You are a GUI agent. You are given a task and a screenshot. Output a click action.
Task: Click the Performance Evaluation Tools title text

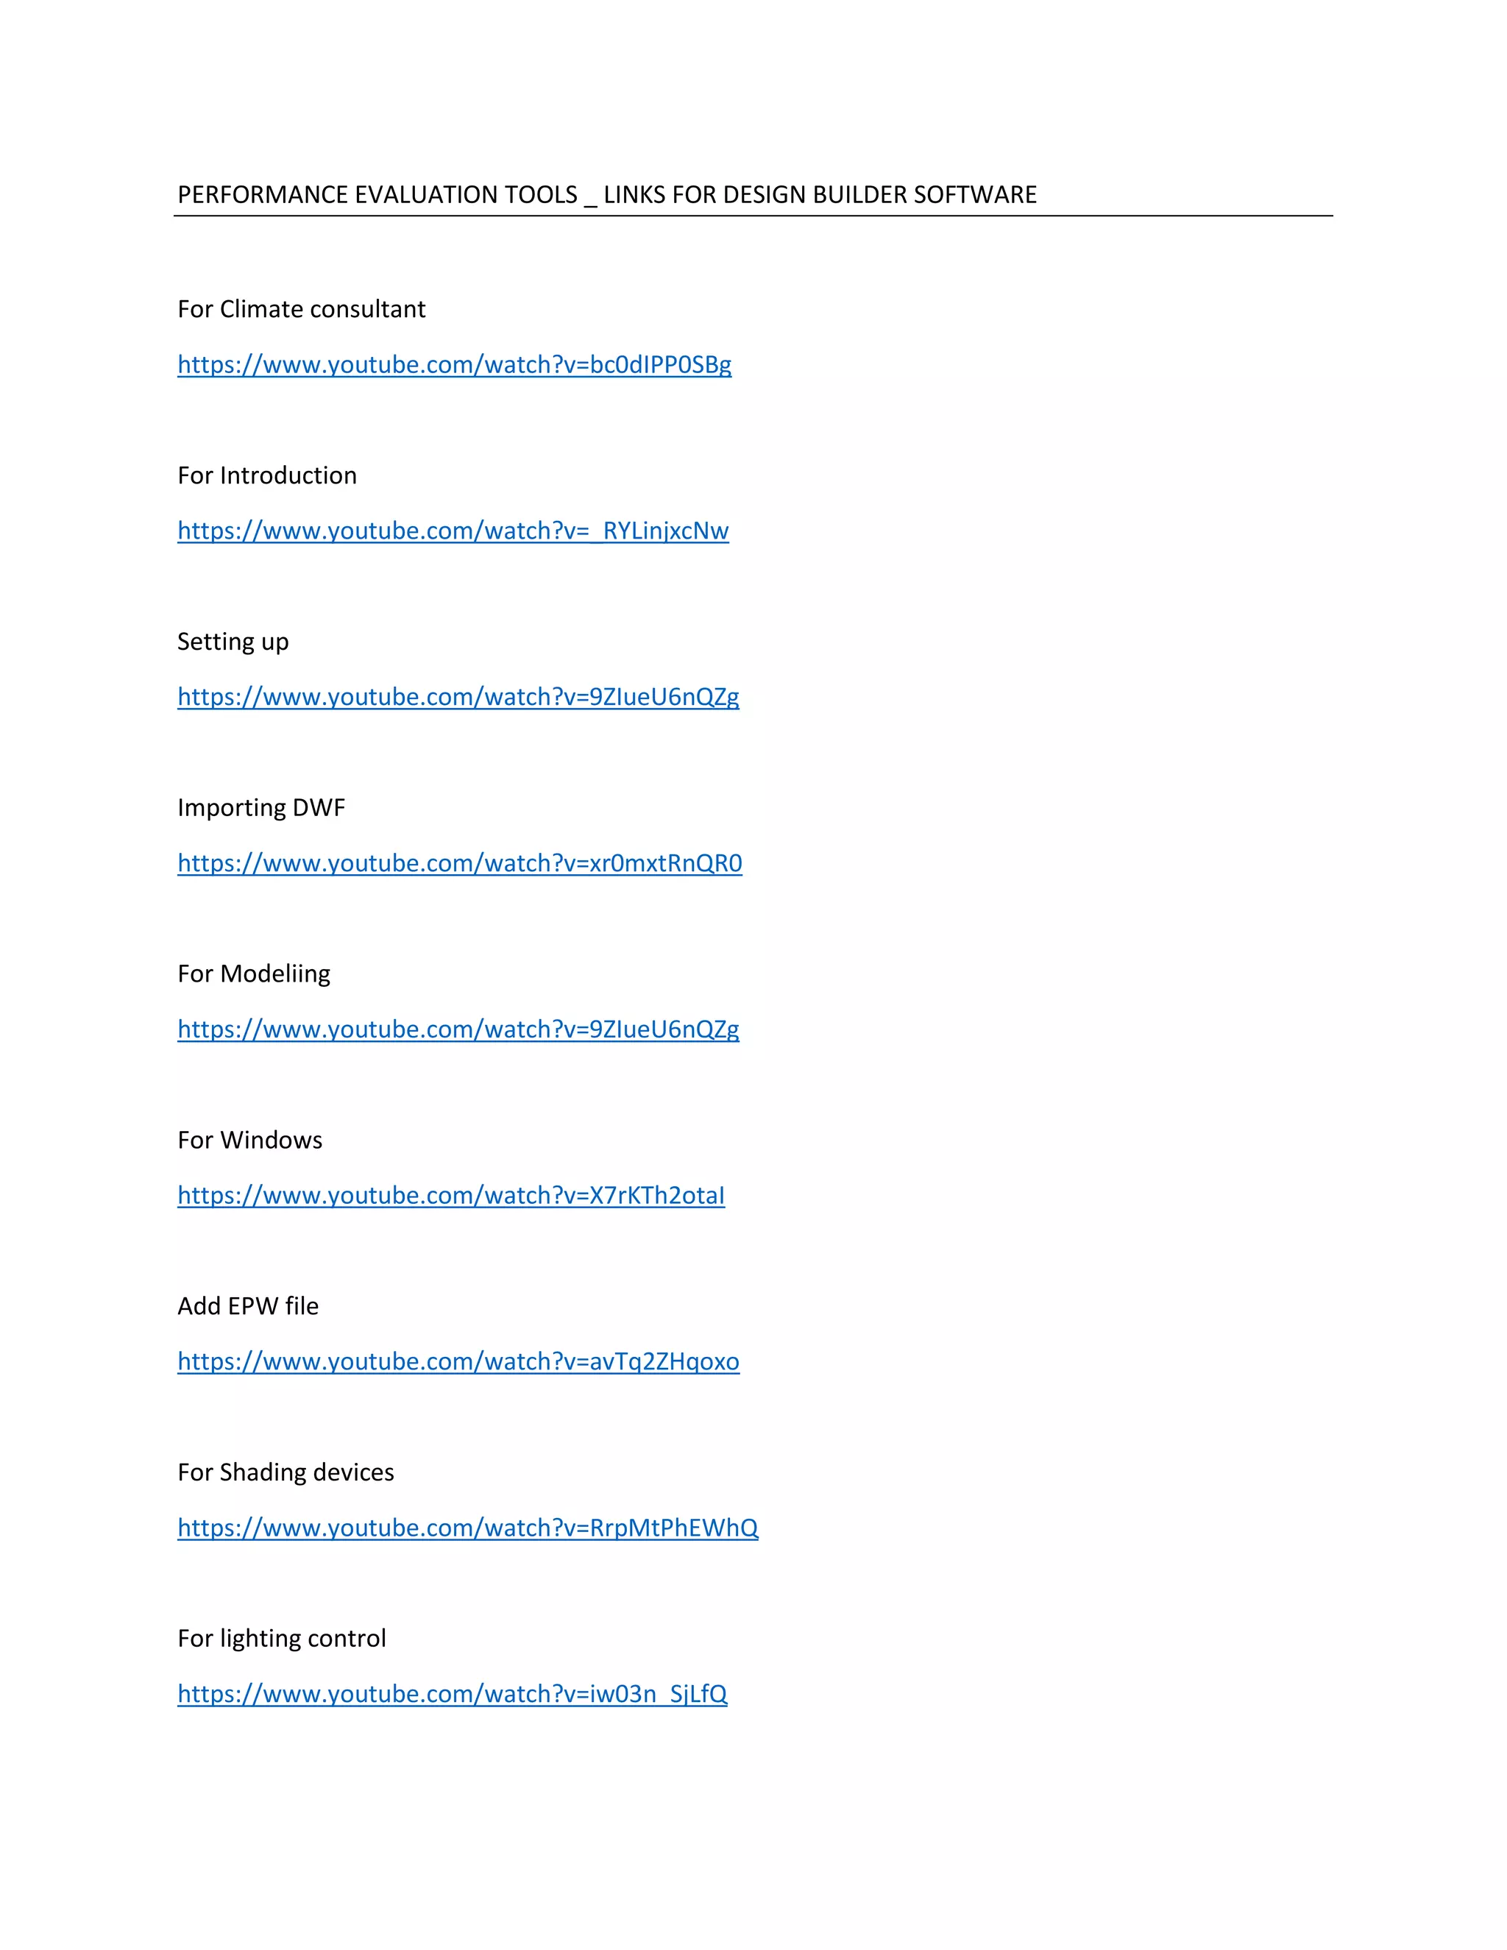pos(607,195)
